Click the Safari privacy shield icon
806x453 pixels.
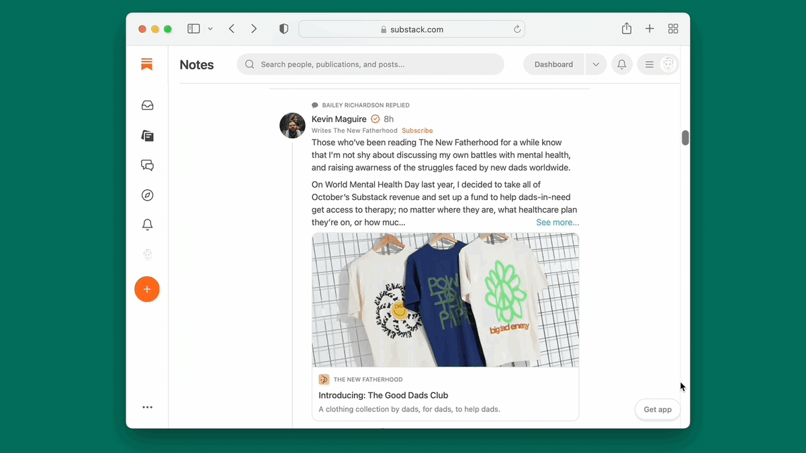284,29
